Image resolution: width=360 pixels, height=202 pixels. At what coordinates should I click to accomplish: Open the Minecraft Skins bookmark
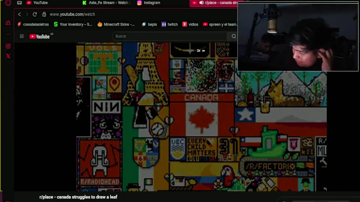116,24
